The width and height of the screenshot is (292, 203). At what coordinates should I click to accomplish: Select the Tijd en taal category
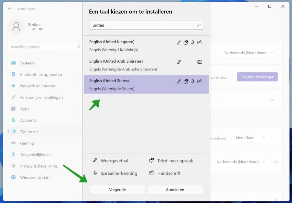click(45, 132)
